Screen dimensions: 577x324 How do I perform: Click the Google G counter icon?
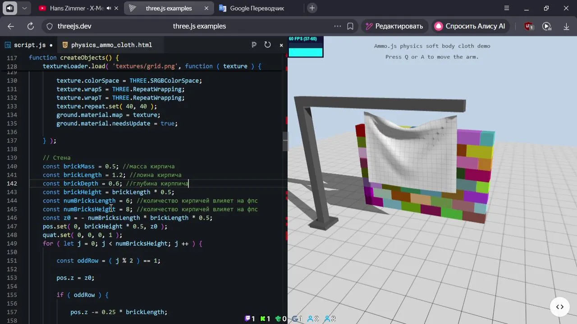pyautogui.click(x=295, y=319)
